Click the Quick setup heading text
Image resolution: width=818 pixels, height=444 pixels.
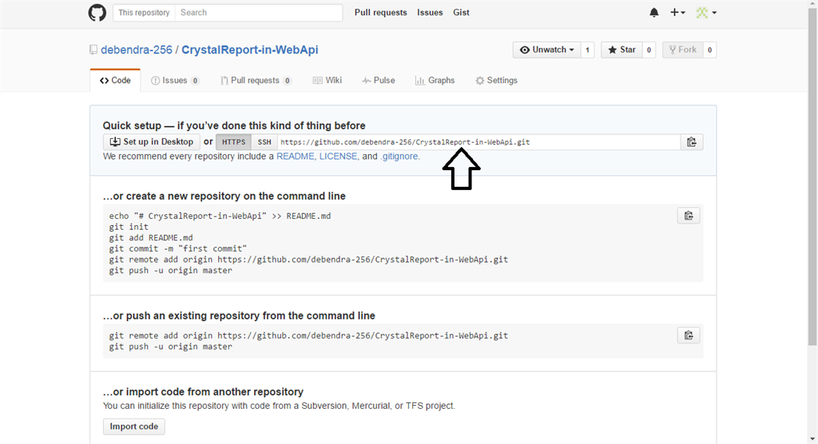(x=234, y=125)
